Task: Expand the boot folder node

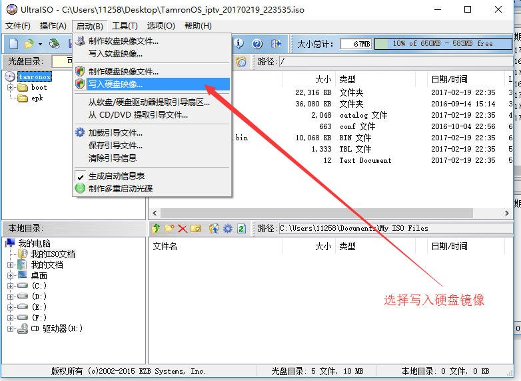Action: [x=10, y=88]
